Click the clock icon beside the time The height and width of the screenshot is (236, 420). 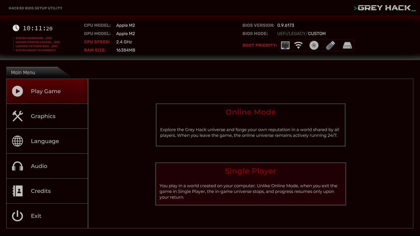16,28
